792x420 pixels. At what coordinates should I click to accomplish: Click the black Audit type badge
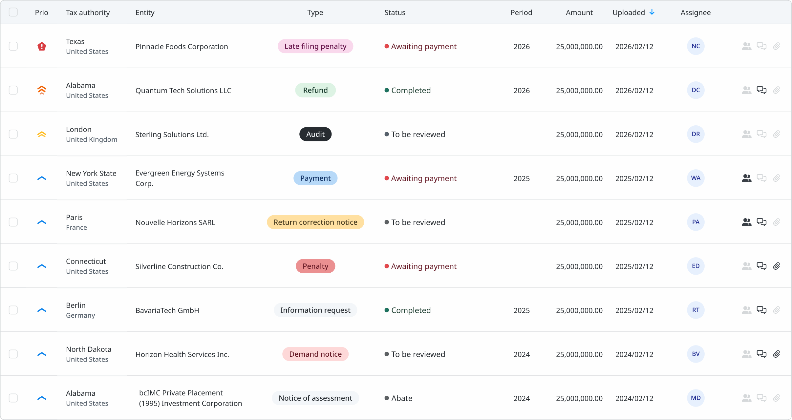[x=315, y=134]
